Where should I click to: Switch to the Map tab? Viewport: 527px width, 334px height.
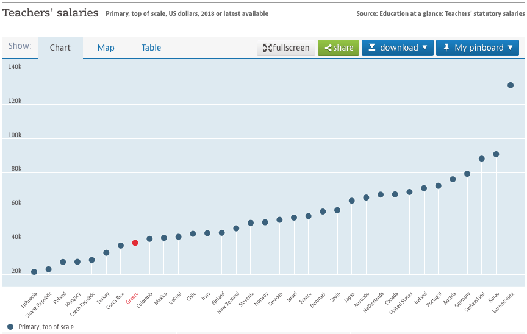[x=106, y=48]
